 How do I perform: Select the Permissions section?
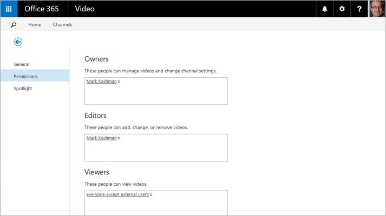coord(35,76)
